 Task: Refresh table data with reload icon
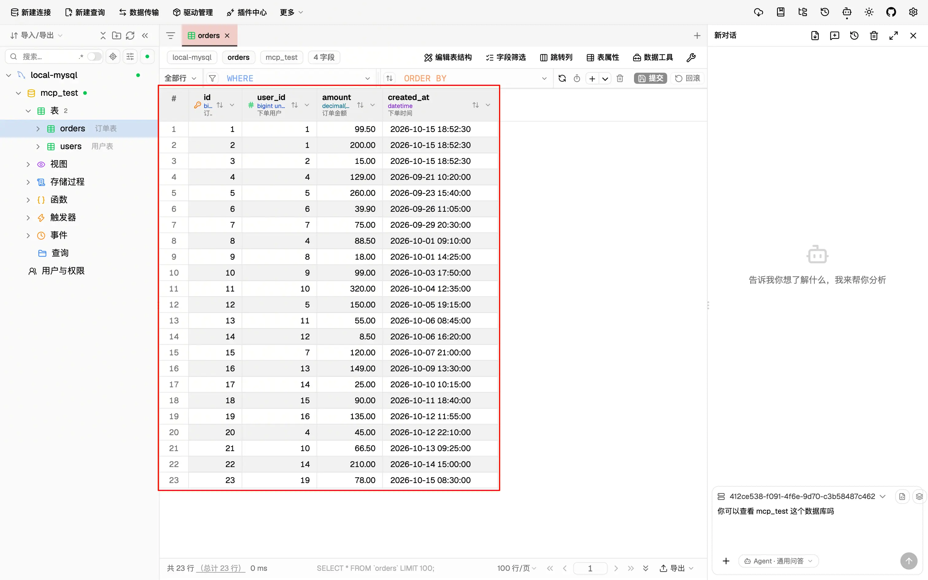562,78
